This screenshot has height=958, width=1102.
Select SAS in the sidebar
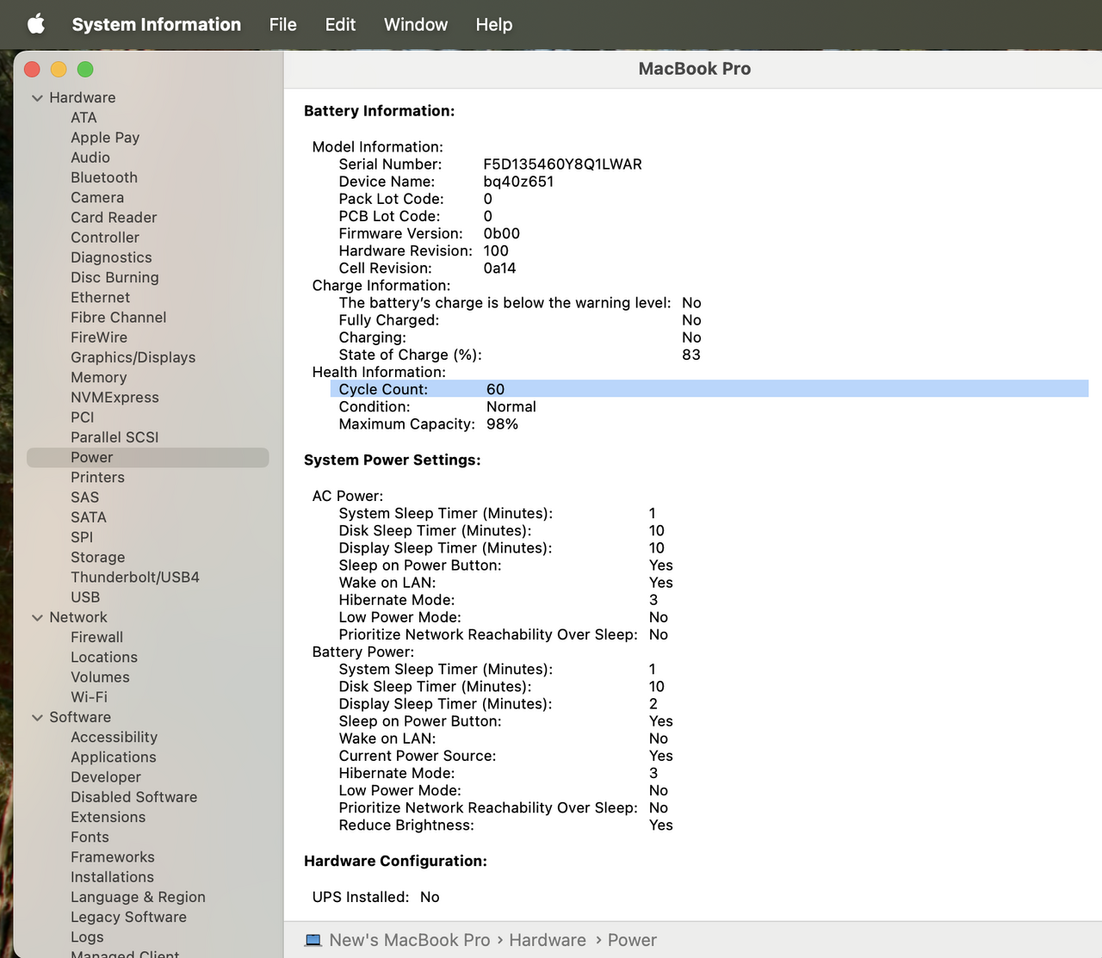(84, 498)
